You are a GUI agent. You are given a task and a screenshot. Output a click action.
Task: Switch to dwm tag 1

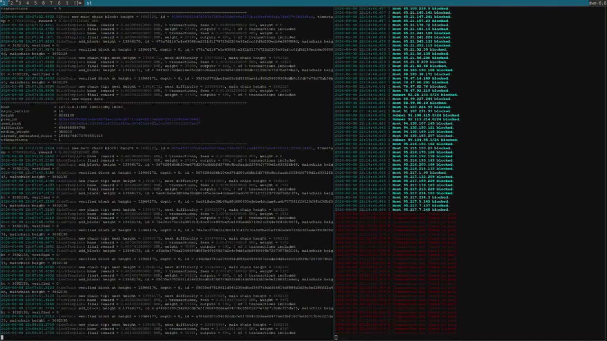tap(4, 3)
